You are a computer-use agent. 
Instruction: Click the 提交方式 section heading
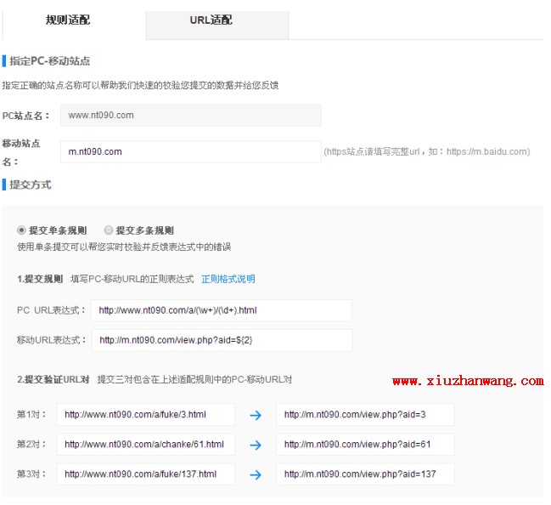[31, 184]
